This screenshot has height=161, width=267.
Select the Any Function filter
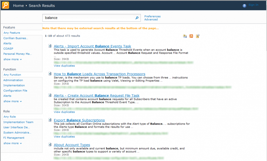point(12,75)
